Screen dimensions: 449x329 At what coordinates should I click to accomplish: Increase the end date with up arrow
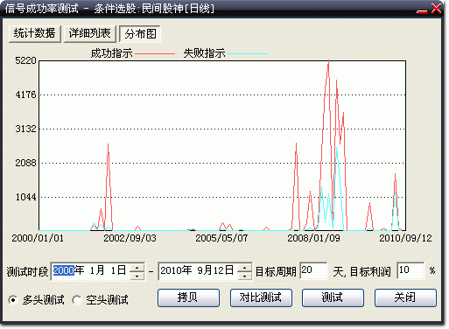[x=245, y=268]
